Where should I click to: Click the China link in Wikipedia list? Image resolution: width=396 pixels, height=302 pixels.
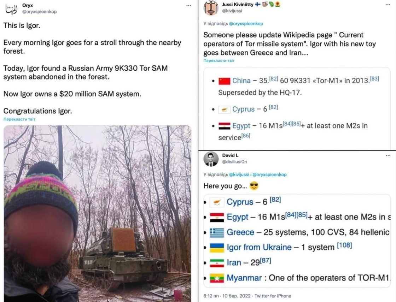[241, 81]
